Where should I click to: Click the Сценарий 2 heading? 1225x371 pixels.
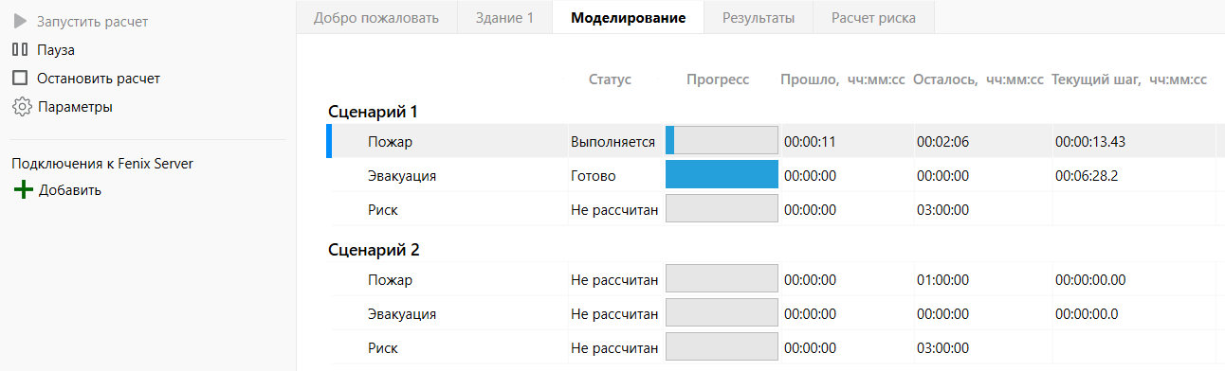pyautogui.click(x=374, y=250)
